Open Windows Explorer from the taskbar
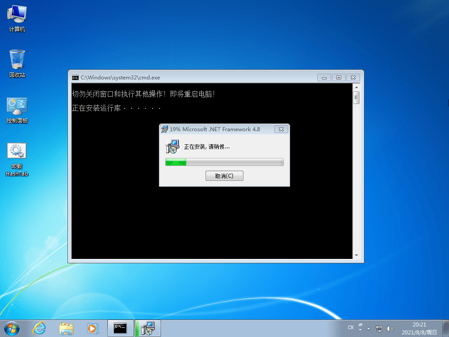 (66, 328)
